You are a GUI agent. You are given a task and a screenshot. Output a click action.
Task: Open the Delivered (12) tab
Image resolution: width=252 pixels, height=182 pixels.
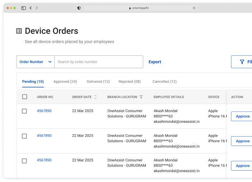(98, 82)
